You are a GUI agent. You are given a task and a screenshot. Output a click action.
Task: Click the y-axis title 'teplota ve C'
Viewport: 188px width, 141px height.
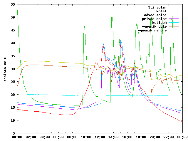(5, 69)
